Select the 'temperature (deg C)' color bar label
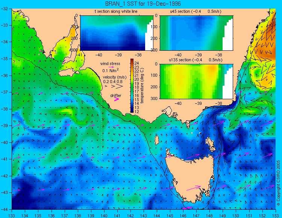The image size is (282, 218). click(142, 86)
